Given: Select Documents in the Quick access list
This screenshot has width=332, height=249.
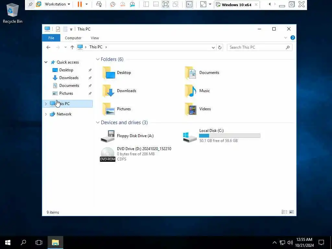Looking at the screenshot, I should (69, 86).
